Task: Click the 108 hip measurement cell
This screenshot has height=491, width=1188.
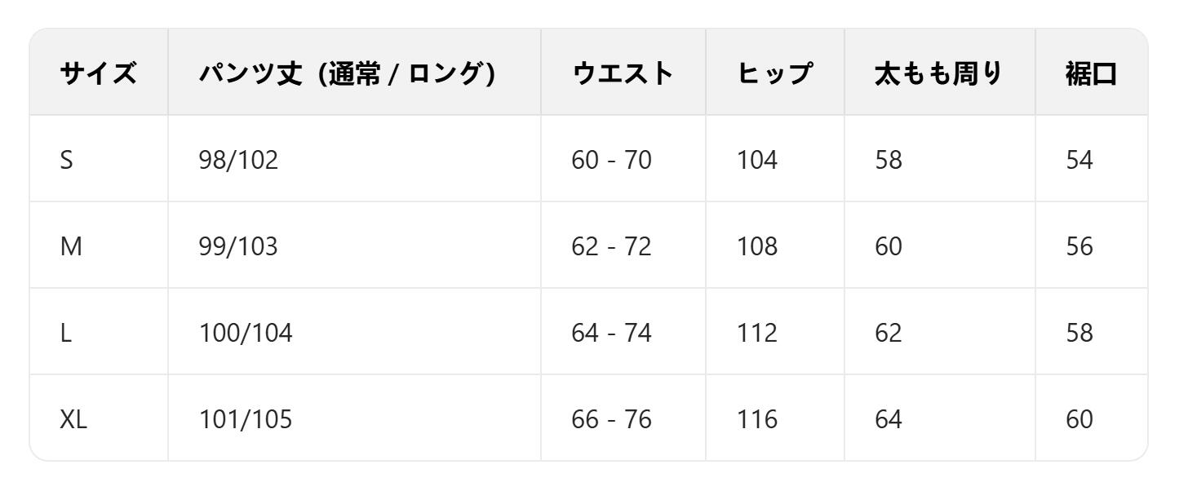Action: point(757,245)
